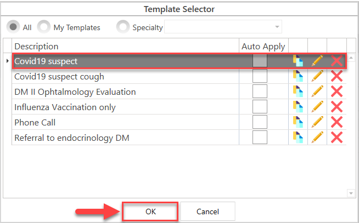This screenshot has height=223, width=359.
Task: Edit DM II Ophtalmology Evaluation template
Action: [x=317, y=92]
